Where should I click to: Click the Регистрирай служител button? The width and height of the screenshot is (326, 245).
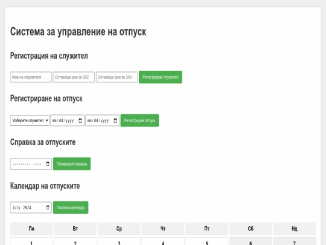pyautogui.click(x=161, y=77)
